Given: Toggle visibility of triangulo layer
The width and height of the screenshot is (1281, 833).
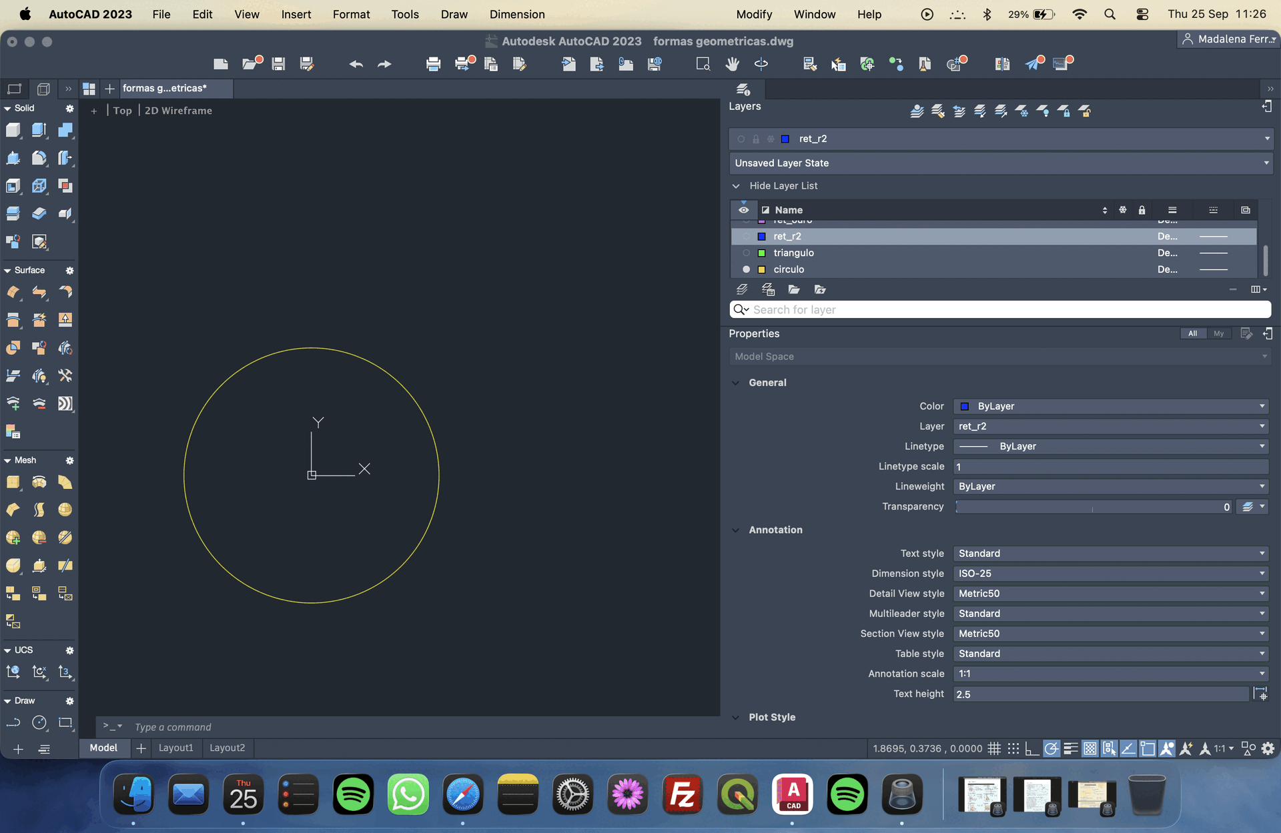Looking at the screenshot, I should point(746,253).
